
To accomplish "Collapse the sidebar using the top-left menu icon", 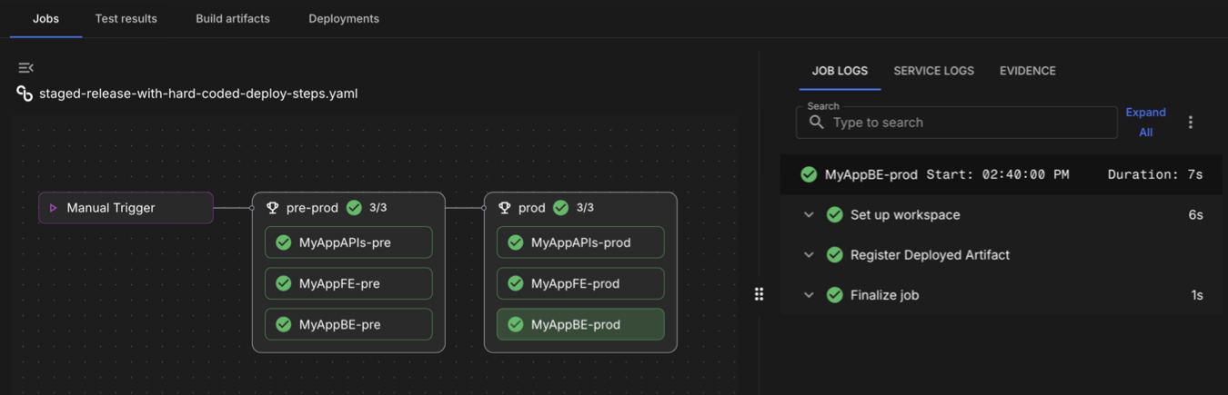I will tap(25, 67).
